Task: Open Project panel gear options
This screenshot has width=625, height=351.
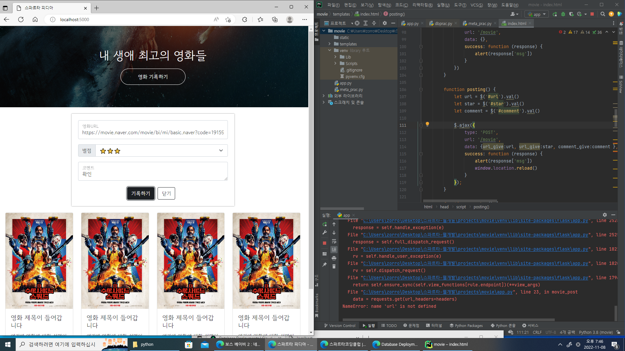Action: pos(385,23)
